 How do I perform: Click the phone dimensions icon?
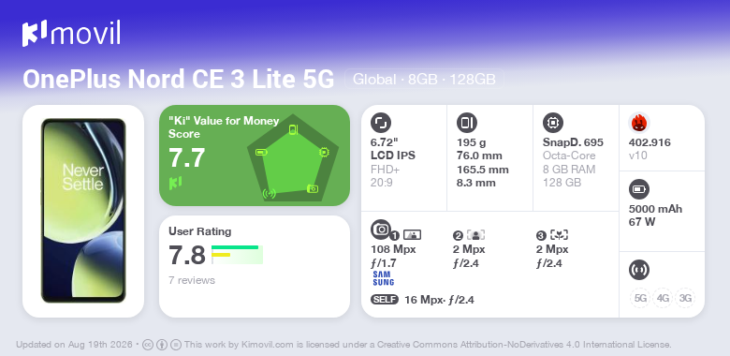467,123
